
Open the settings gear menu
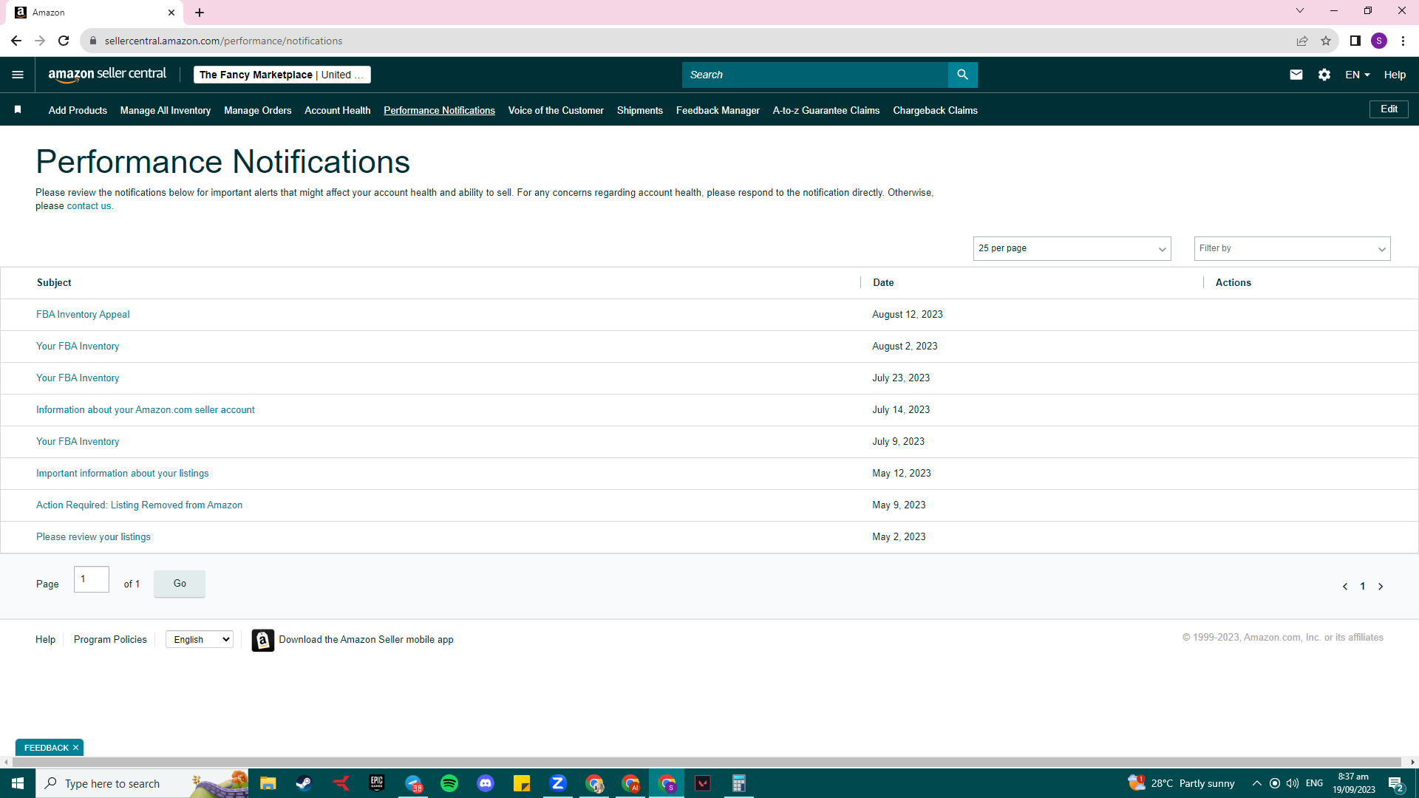[x=1324, y=75]
